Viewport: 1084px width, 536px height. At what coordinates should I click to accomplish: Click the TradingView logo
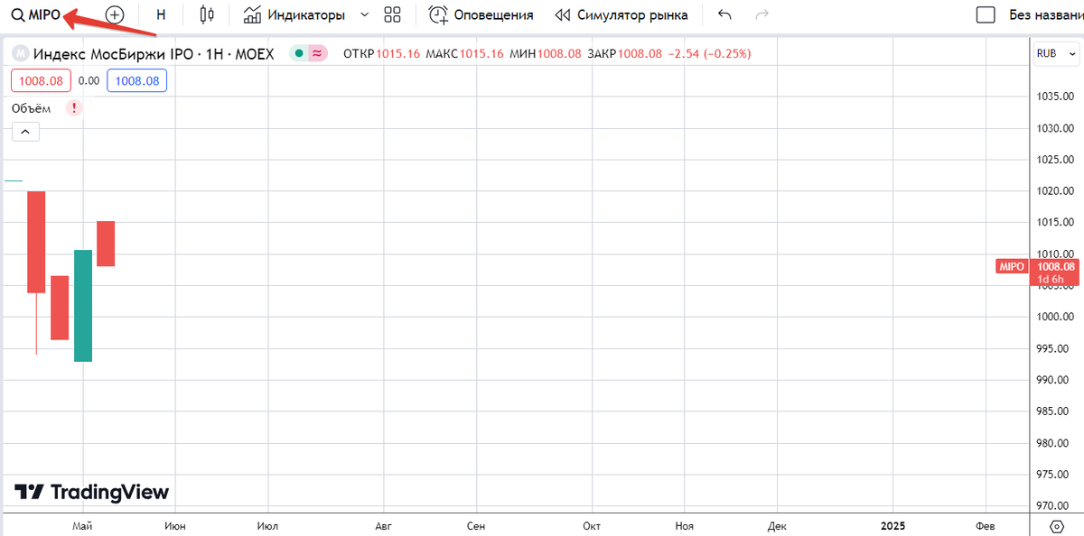[91, 492]
